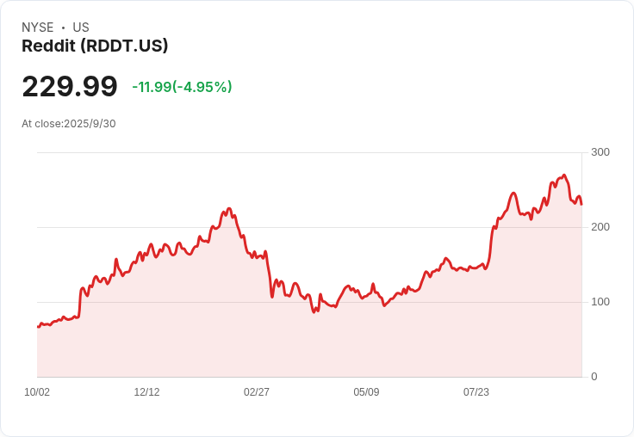
Task: Click the At close 2025/9/30 timestamp
Action: click(69, 124)
